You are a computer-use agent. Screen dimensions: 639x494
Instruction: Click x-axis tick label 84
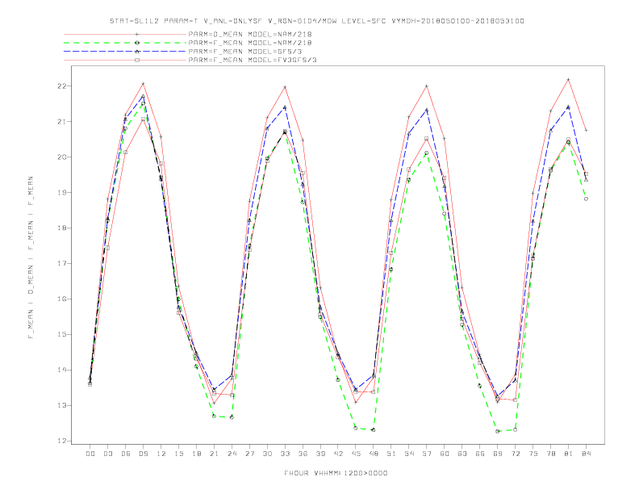coord(587,454)
